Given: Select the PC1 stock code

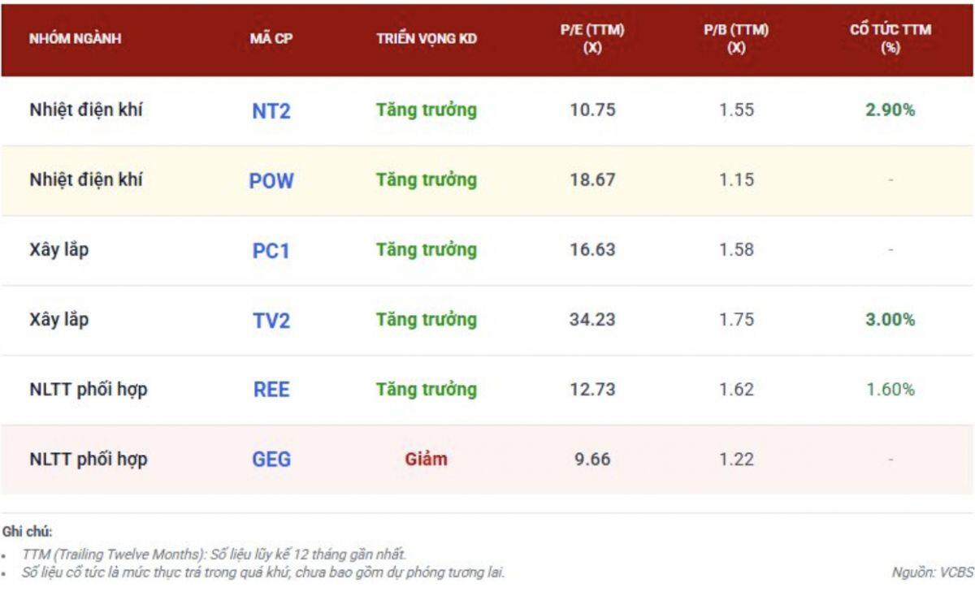Looking at the screenshot, I should click(x=271, y=250).
